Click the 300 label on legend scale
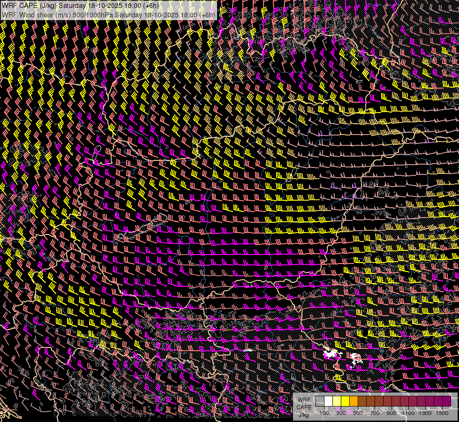This screenshot has width=459, height=422. (341, 413)
